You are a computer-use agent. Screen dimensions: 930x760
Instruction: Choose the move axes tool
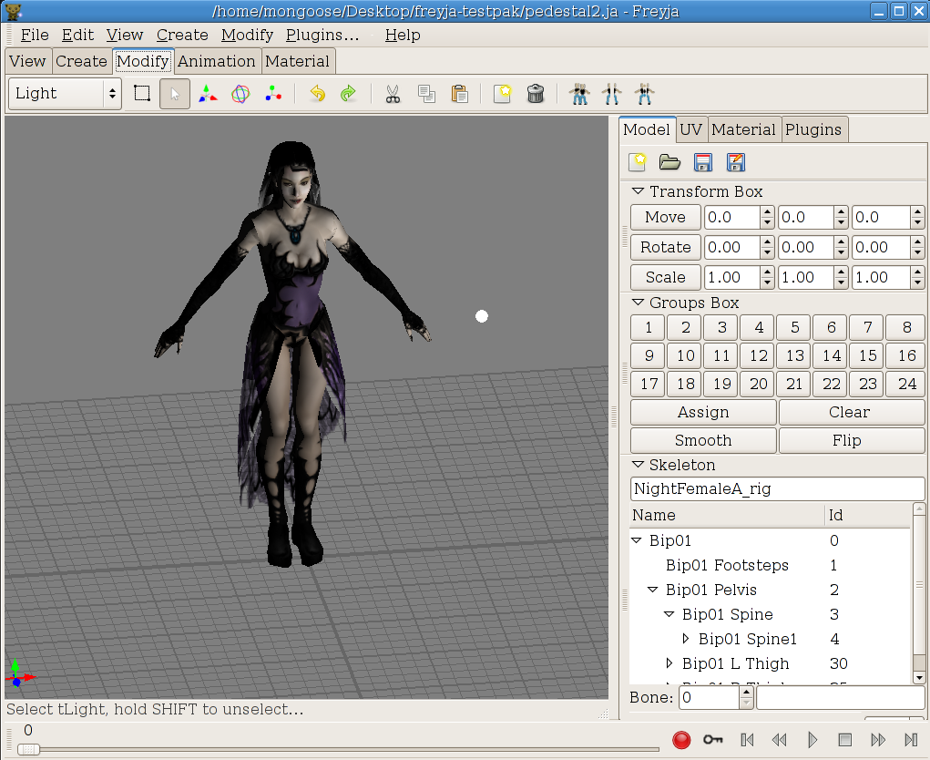coord(208,94)
